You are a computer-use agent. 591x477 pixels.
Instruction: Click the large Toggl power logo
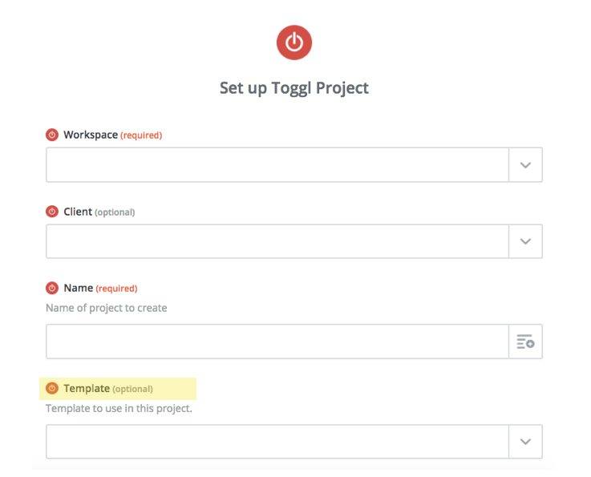294,42
